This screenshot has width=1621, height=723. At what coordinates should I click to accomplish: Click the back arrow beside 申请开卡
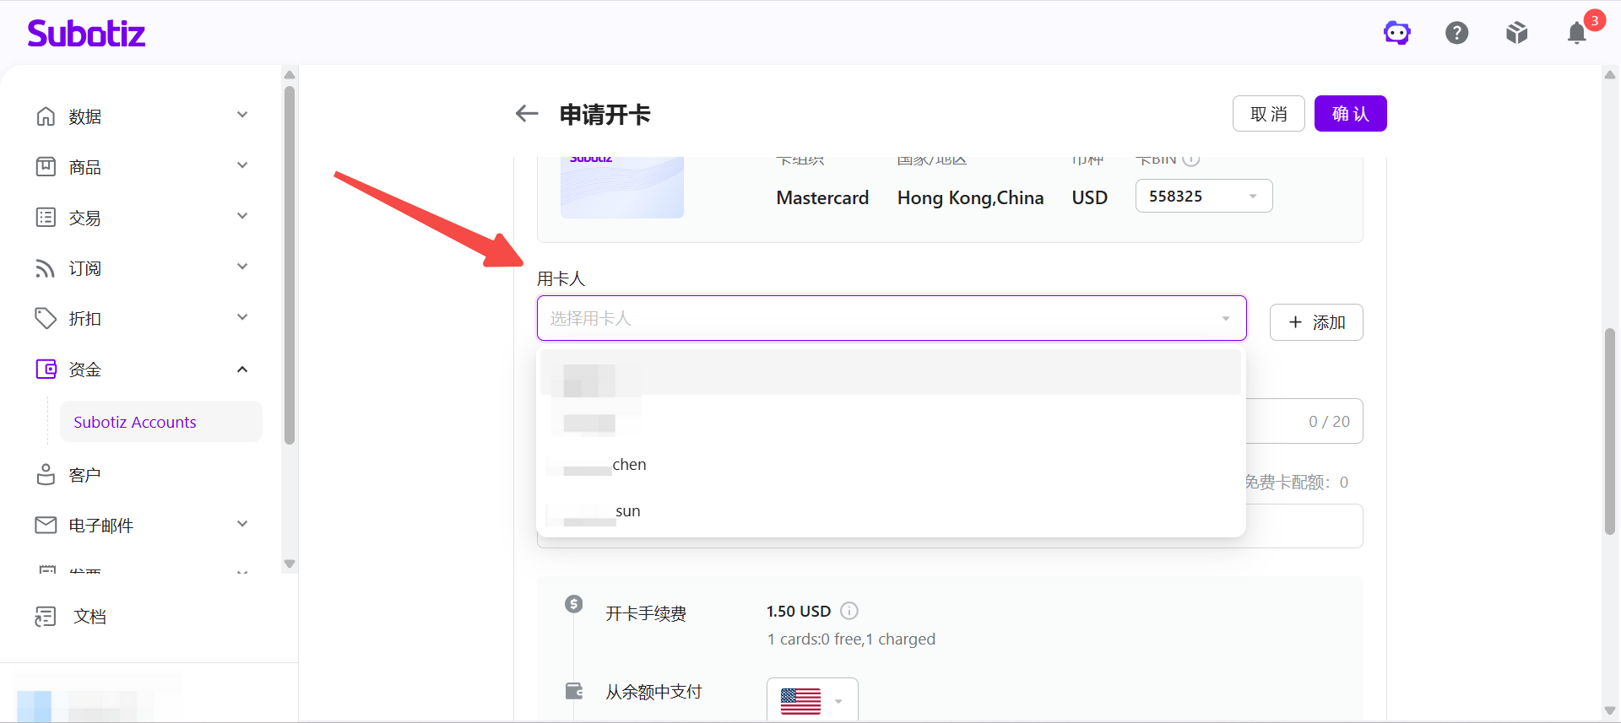pos(527,114)
